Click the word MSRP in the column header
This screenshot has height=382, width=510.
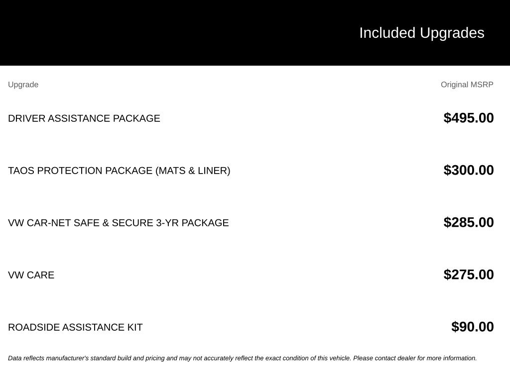point(482,85)
